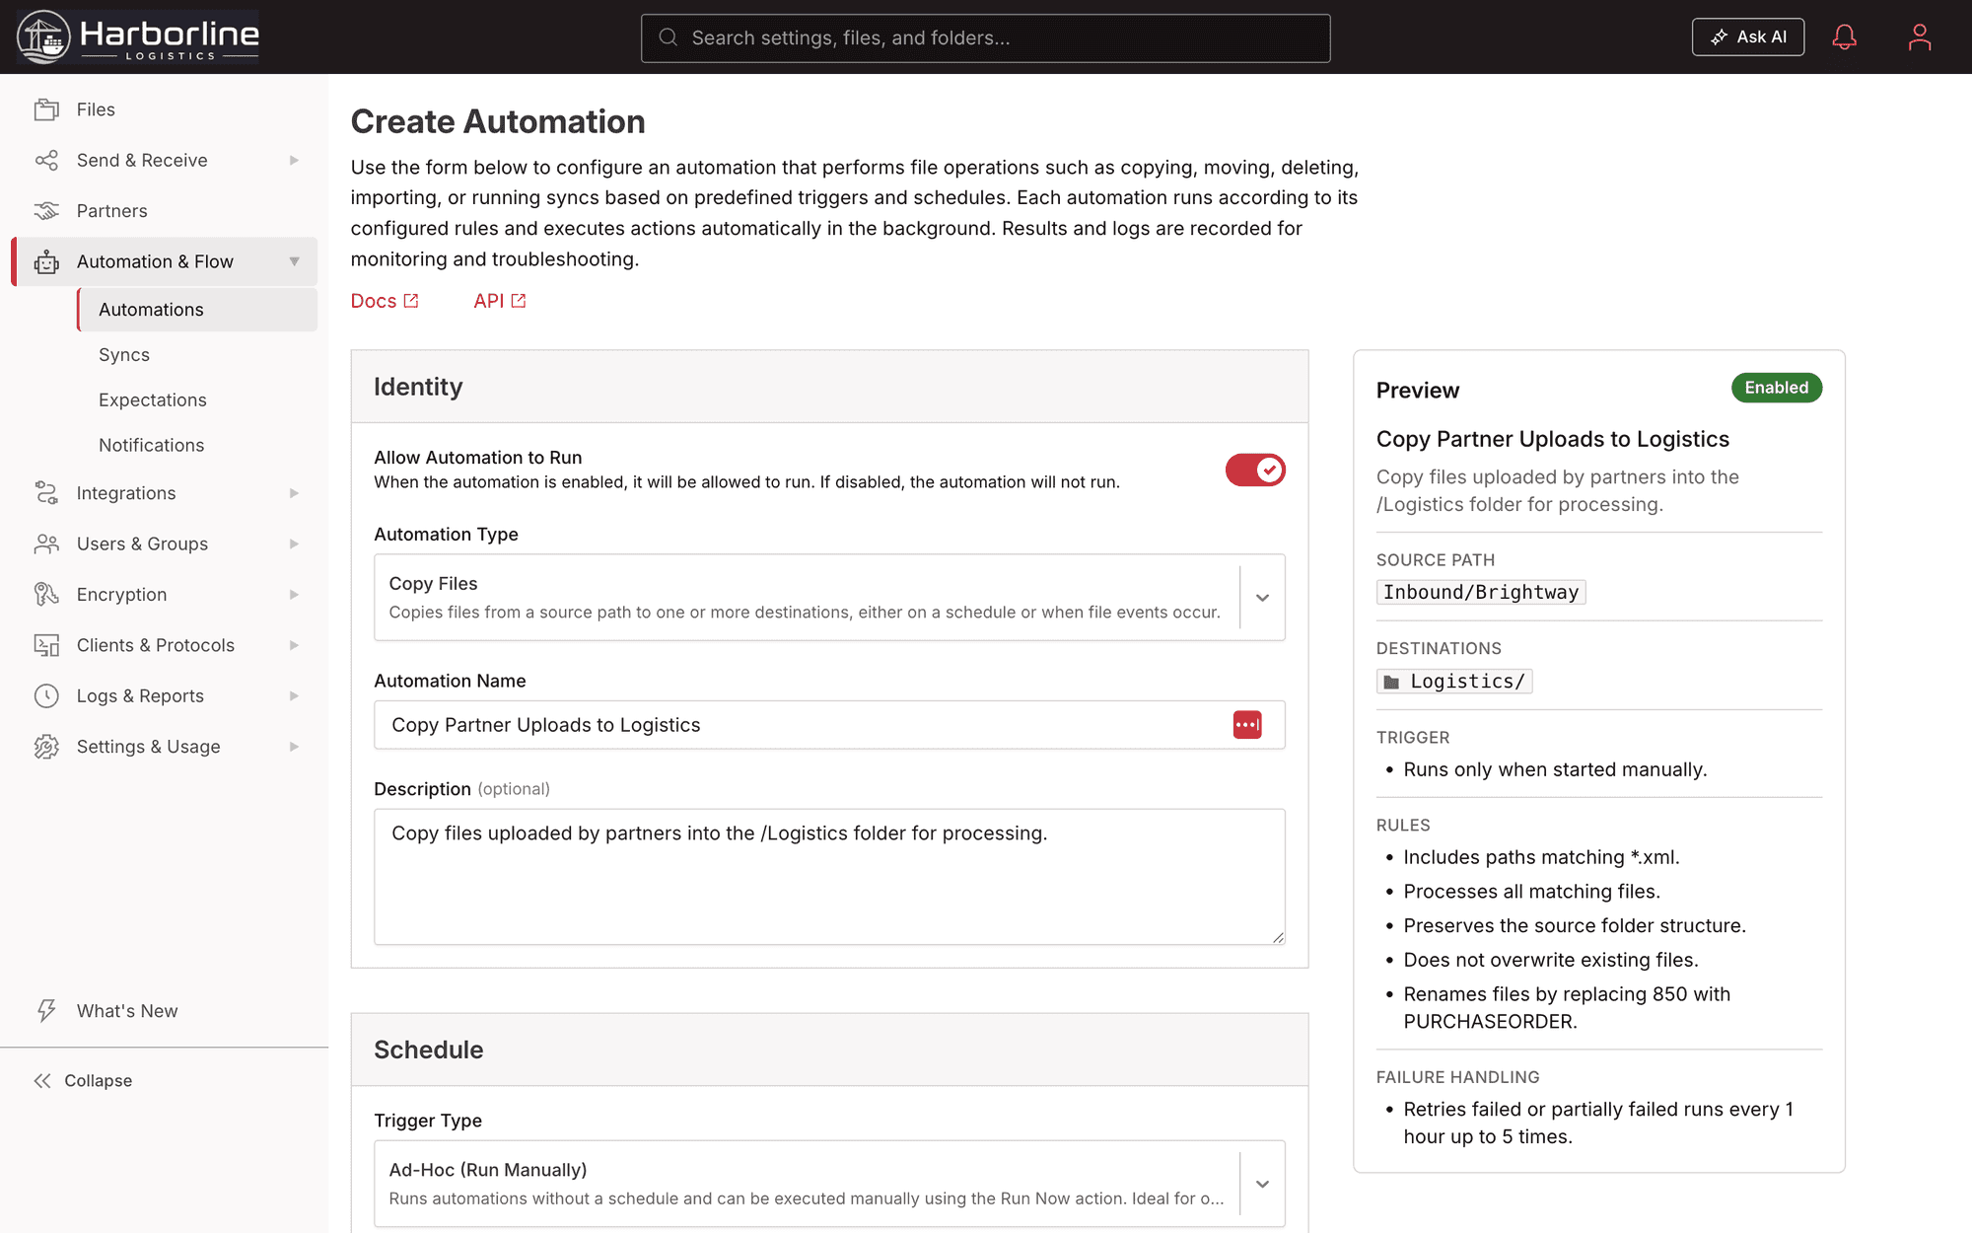This screenshot has height=1233, width=1972.
Task: Open the Docs link
Action: coord(385,301)
